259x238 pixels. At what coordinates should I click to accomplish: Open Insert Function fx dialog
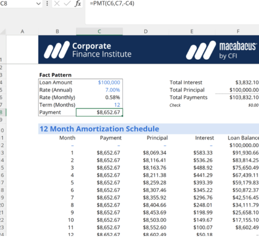78,3
